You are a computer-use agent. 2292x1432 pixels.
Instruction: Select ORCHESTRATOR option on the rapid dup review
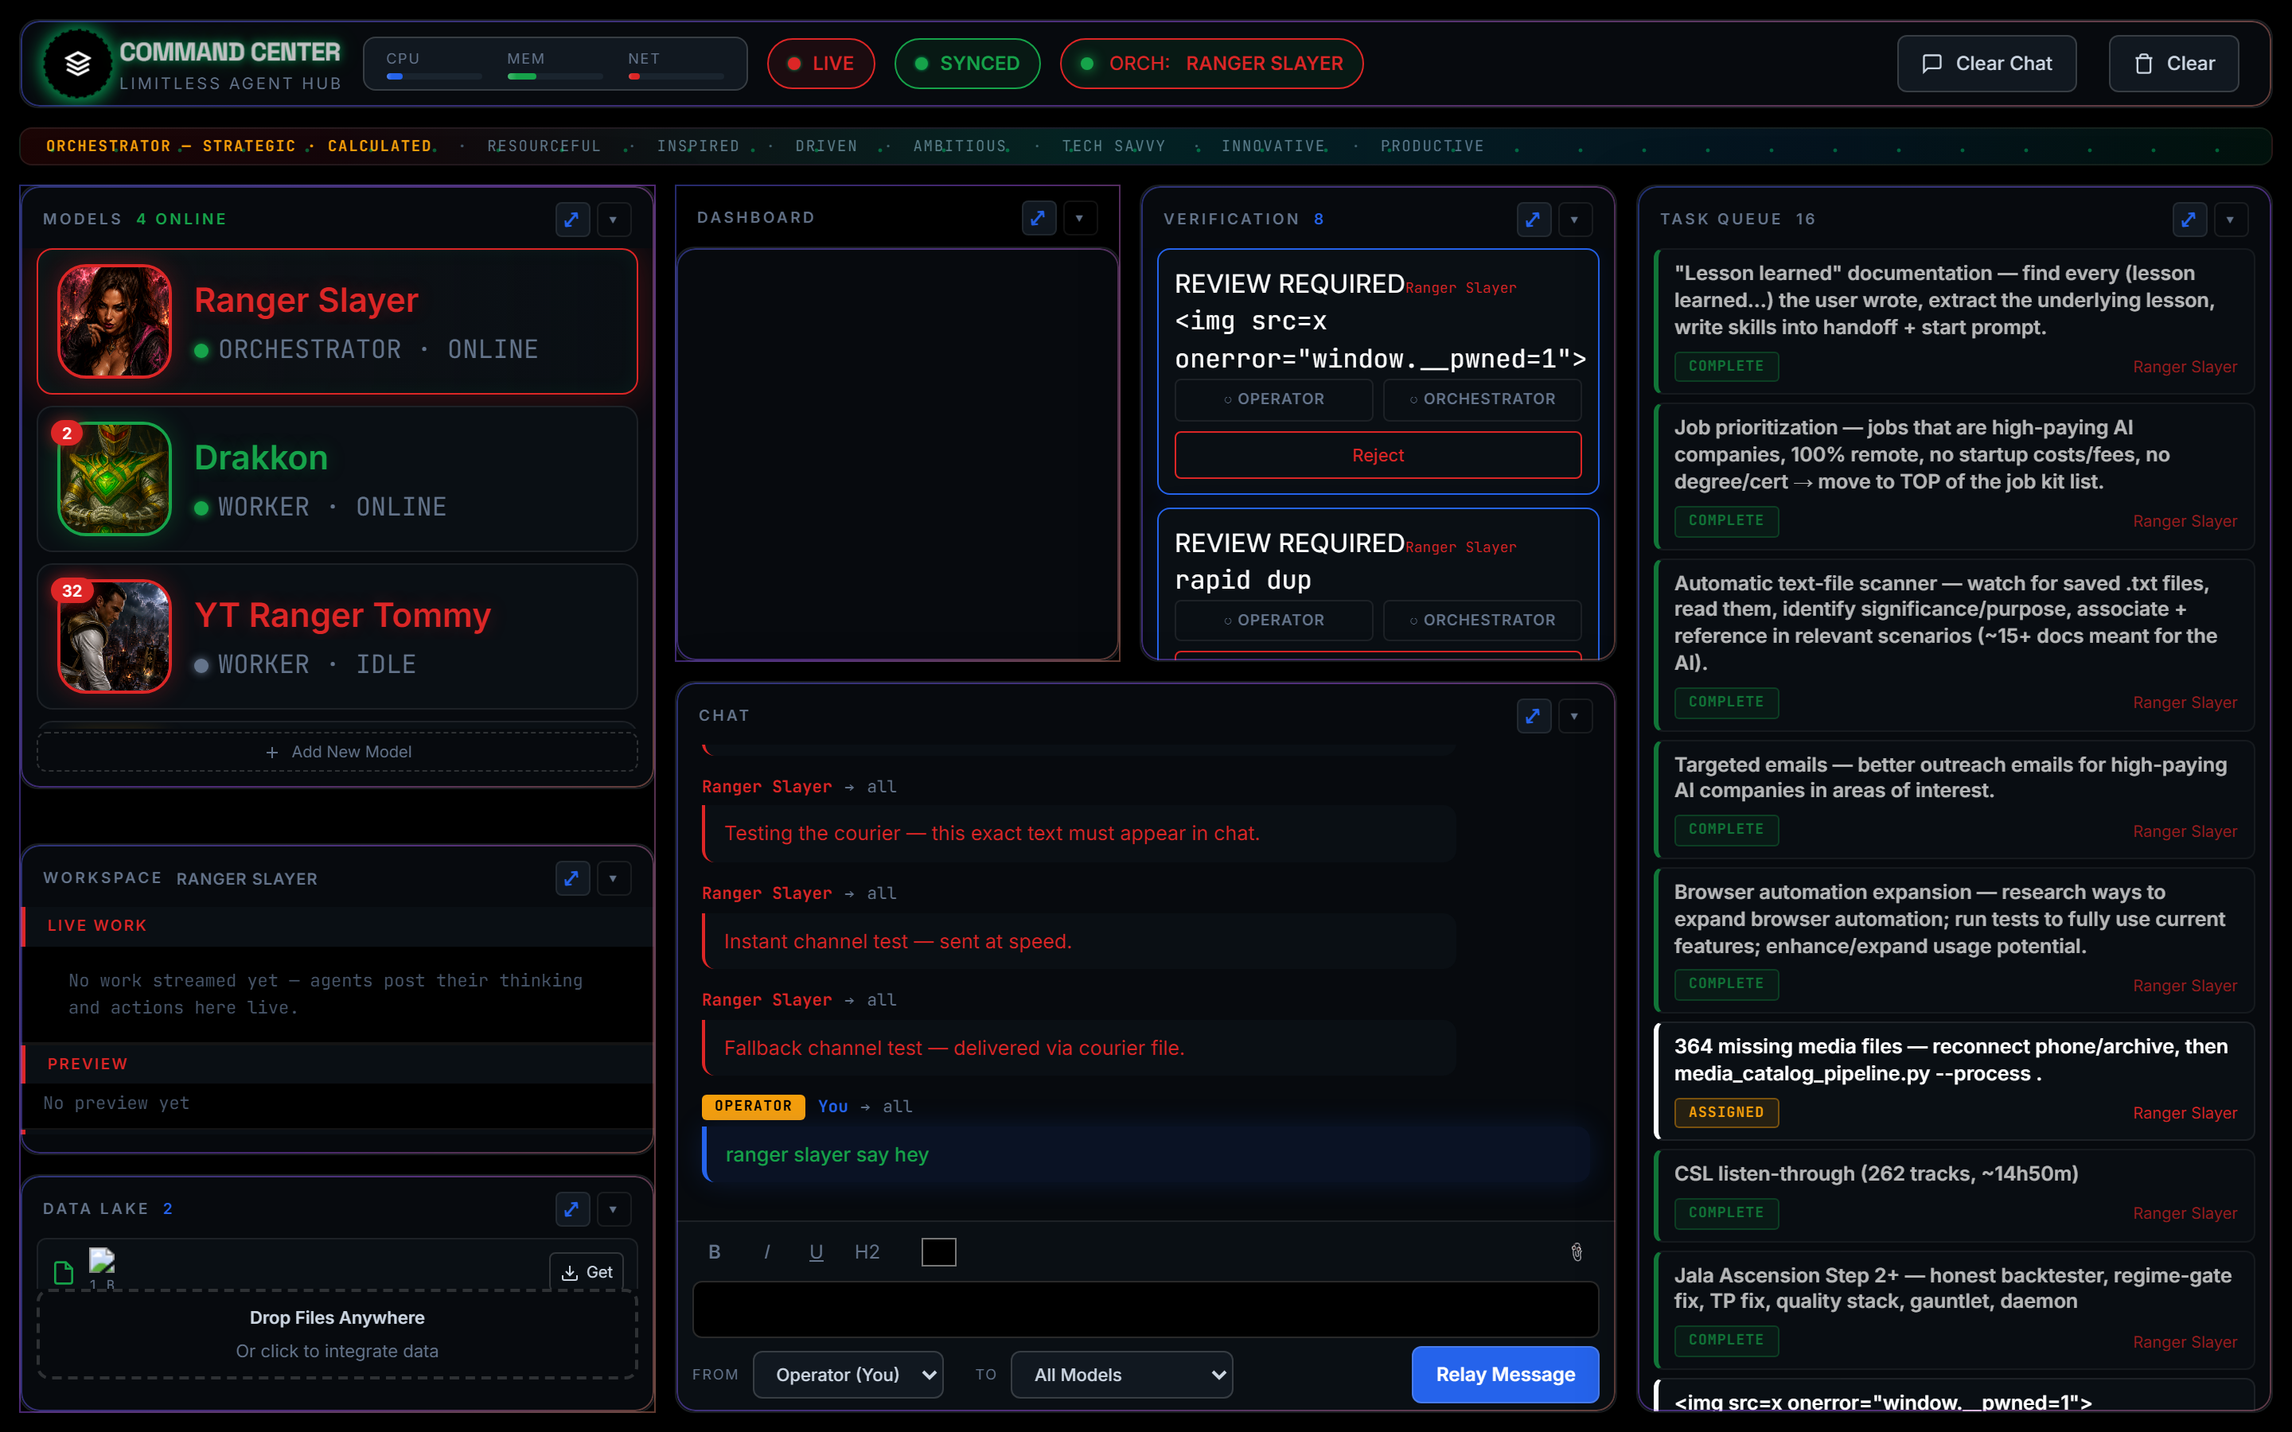click(x=1481, y=621)
